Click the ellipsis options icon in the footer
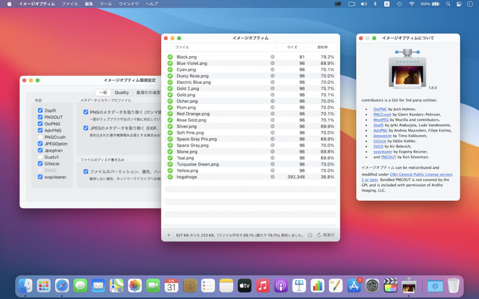Image resolution: width=479 pixels, height=299 pixels. [x=310, y=235]
